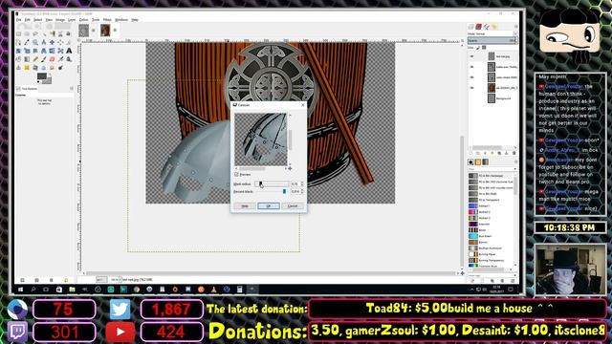Switch to the Channels dock tab

pyautogui.click(x=478, y=27)
